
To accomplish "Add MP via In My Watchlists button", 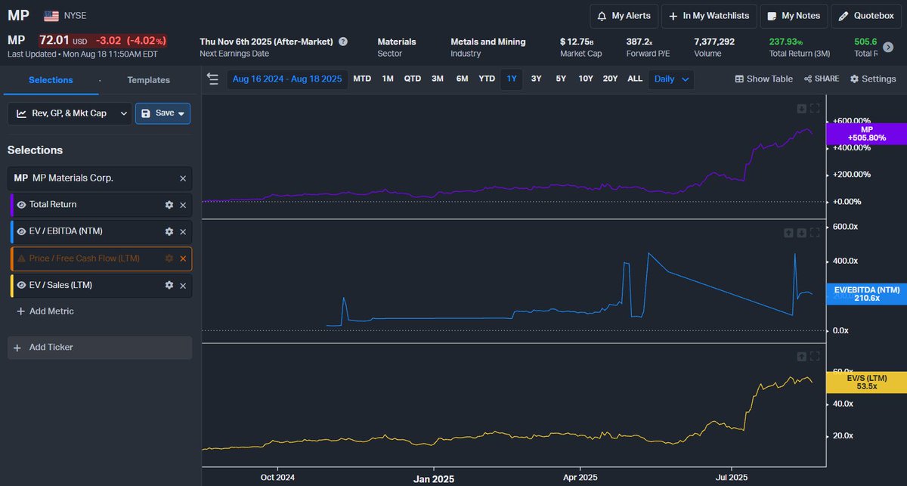I will tap(709, 16).
